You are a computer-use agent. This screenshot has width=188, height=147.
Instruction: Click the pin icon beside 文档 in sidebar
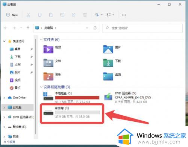click(x=32, y=65)
